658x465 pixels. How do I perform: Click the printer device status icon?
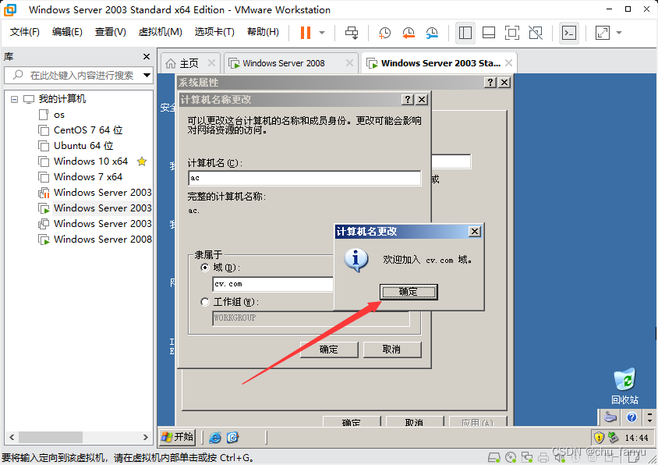coord(543,457)
